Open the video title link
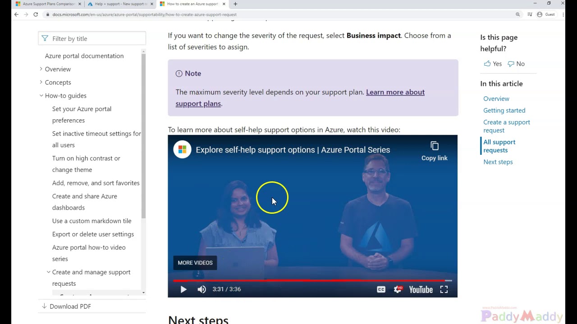 pos(293,150)
